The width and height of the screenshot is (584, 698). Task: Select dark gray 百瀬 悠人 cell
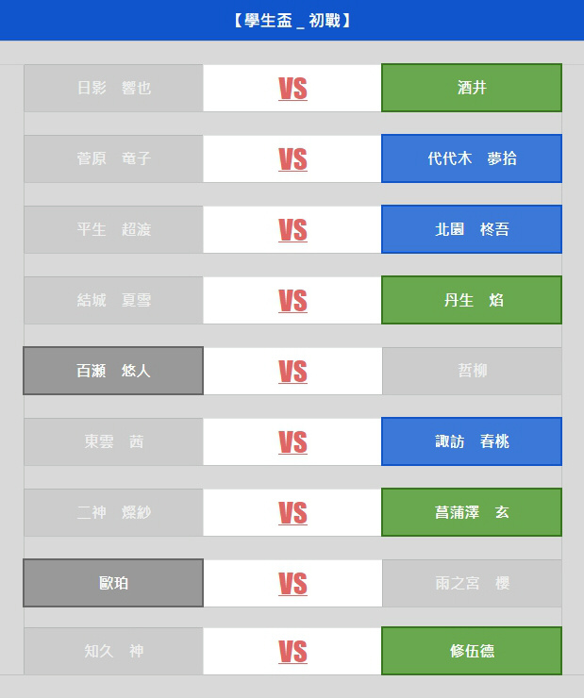(x=113, y=371)
